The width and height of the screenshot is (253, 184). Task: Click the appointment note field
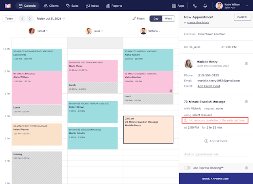point(216,154)
